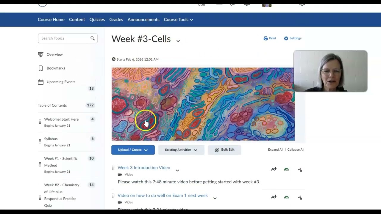Open the Week #3-Cells title dropdown arrow
This screenshot has height=214, width=381.
[x=178, y=41]
